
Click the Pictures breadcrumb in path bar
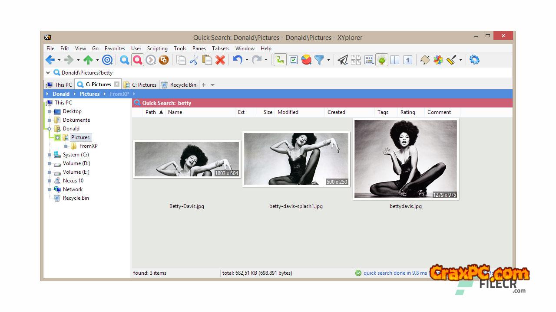click(89, 94)
